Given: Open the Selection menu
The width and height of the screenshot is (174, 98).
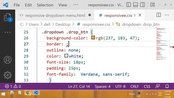Looking at the screenshot, I should coord(45,5).
